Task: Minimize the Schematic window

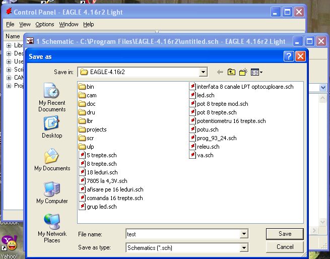Action: pyautogui.click(x=297, y=41)
